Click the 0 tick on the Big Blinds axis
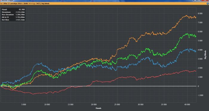Image resolution: width=209 pixels, height=111 pixels. pos(199,86)
